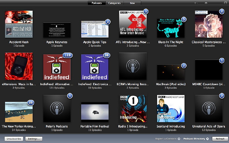Click the artwork size slider knob
This screenshot has width=229, height=143.
[x=206, y=3]
